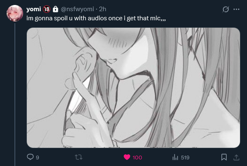The height and width of the screenshot is (166, 247).
Task: Open yomi's profile avatar picture
Action: coord(15,13)
